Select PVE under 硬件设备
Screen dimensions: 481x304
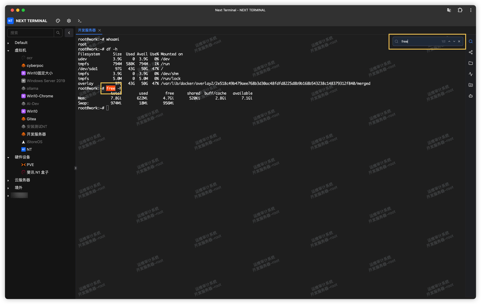click(30, 165)
